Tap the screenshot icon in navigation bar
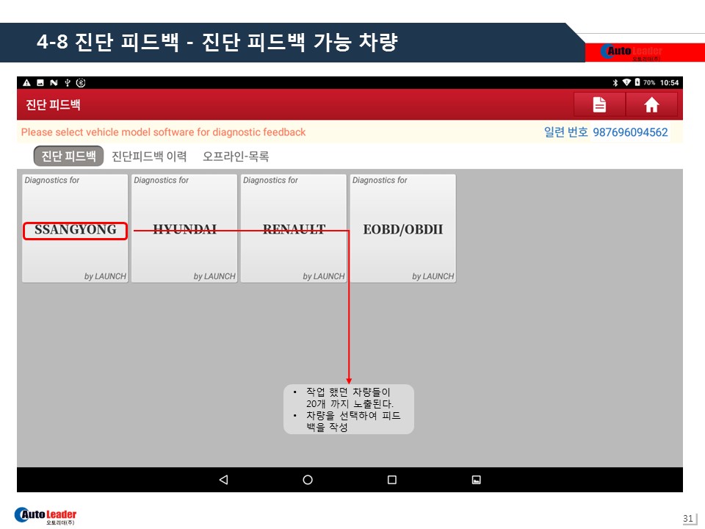Screen dimensions: 705x529 point(476,480)
